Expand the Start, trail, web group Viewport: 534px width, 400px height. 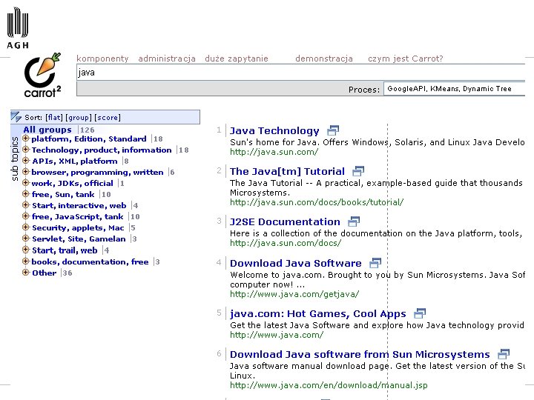26,250
